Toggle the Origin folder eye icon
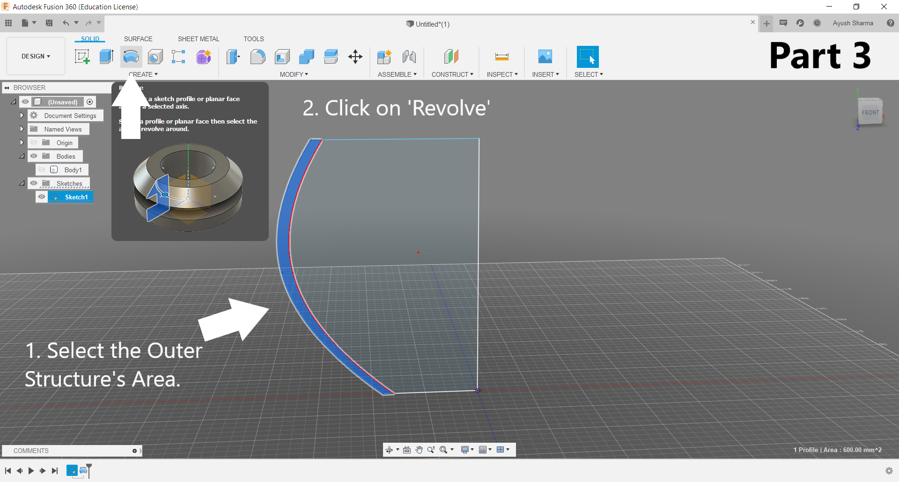 (x=34, y=143)
